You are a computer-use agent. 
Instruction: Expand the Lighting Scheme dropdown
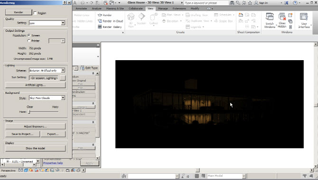pyautogui.click(x=63, y=70)
